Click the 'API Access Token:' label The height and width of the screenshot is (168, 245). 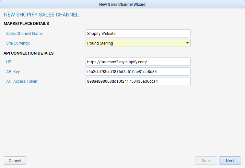coord(22,81)
